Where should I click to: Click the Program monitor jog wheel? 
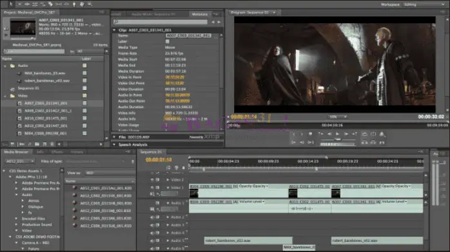(x=338, y=144)
